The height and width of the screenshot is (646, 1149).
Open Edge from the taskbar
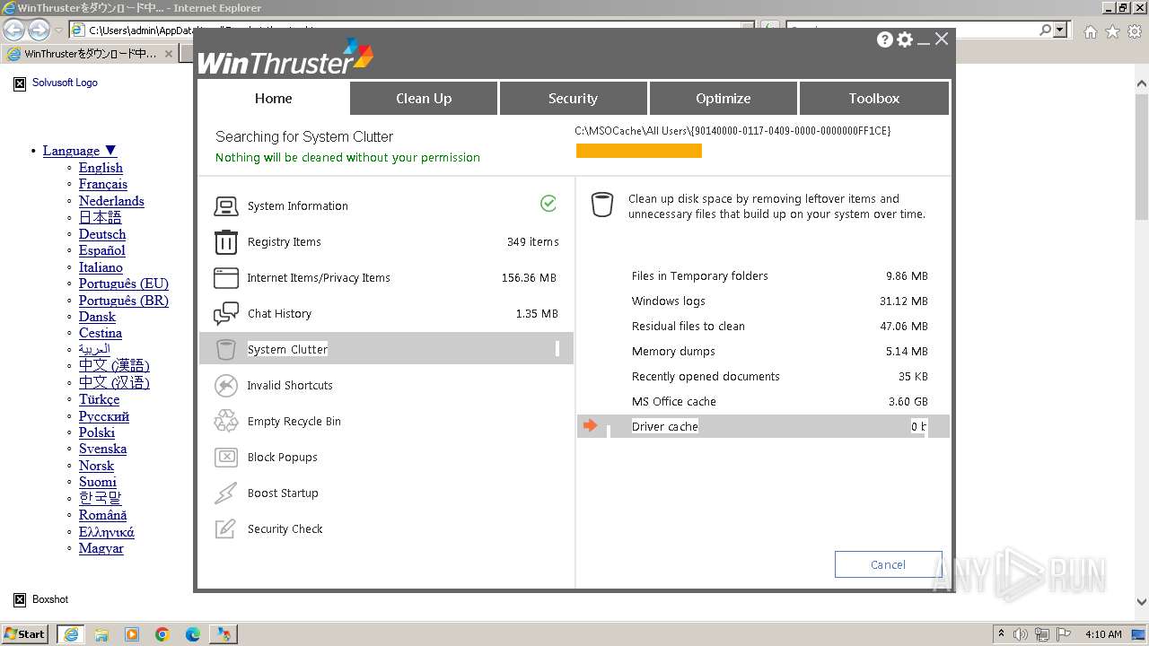click(193, 634)
